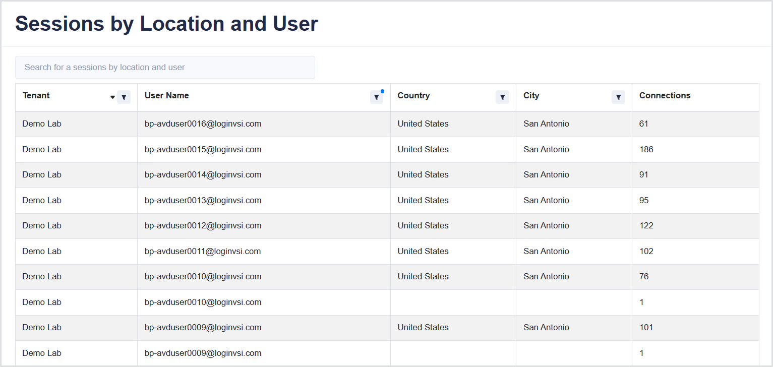Screen dimensions: 773x367
Task: Toggle the Tenant column sort arrow
Action: tap(112, 97)
